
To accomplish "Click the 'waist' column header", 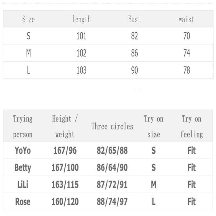I will 186,19.
